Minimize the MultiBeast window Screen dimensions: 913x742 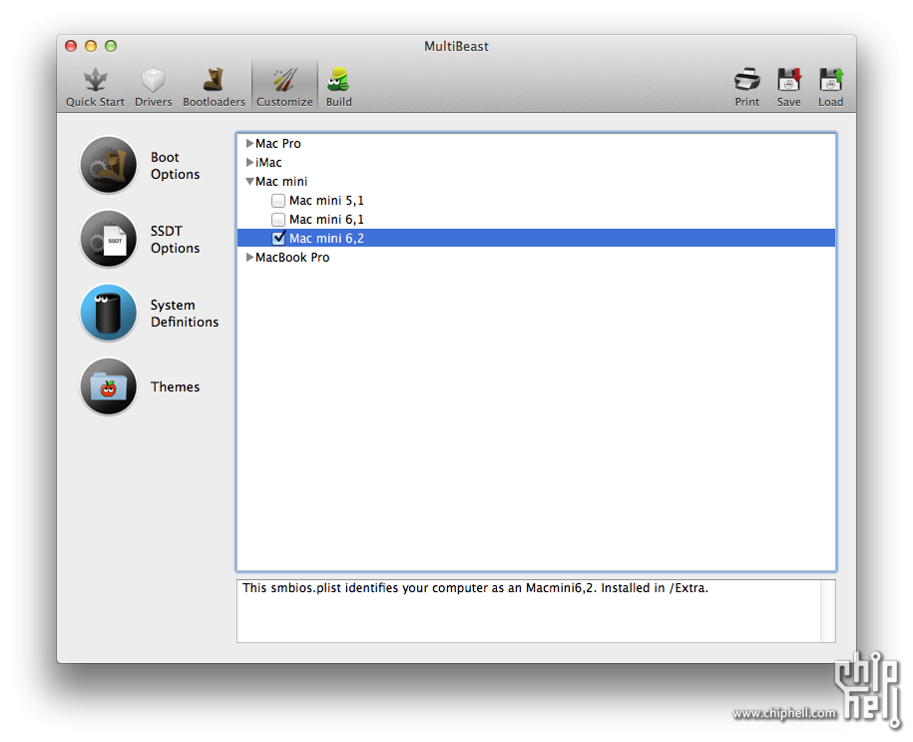pyautogui.click(x=91, y=46)
